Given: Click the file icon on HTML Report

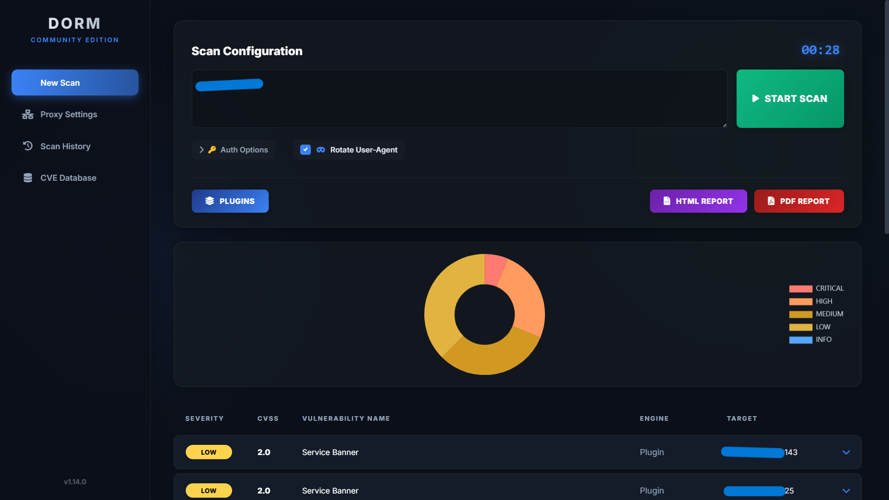Looking at the screenshot, I should pos(667,201).
